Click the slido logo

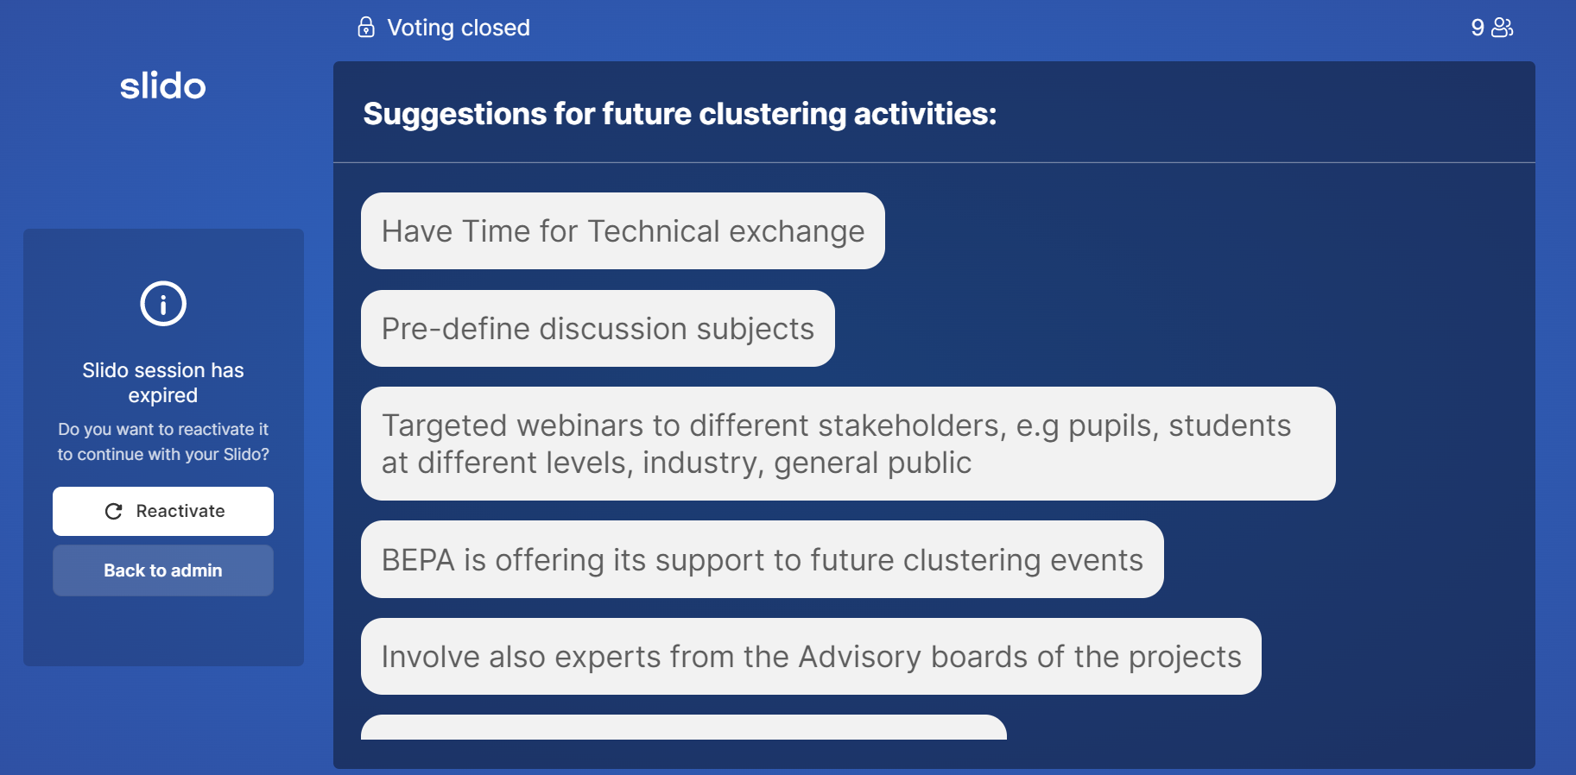click(162, 85)
